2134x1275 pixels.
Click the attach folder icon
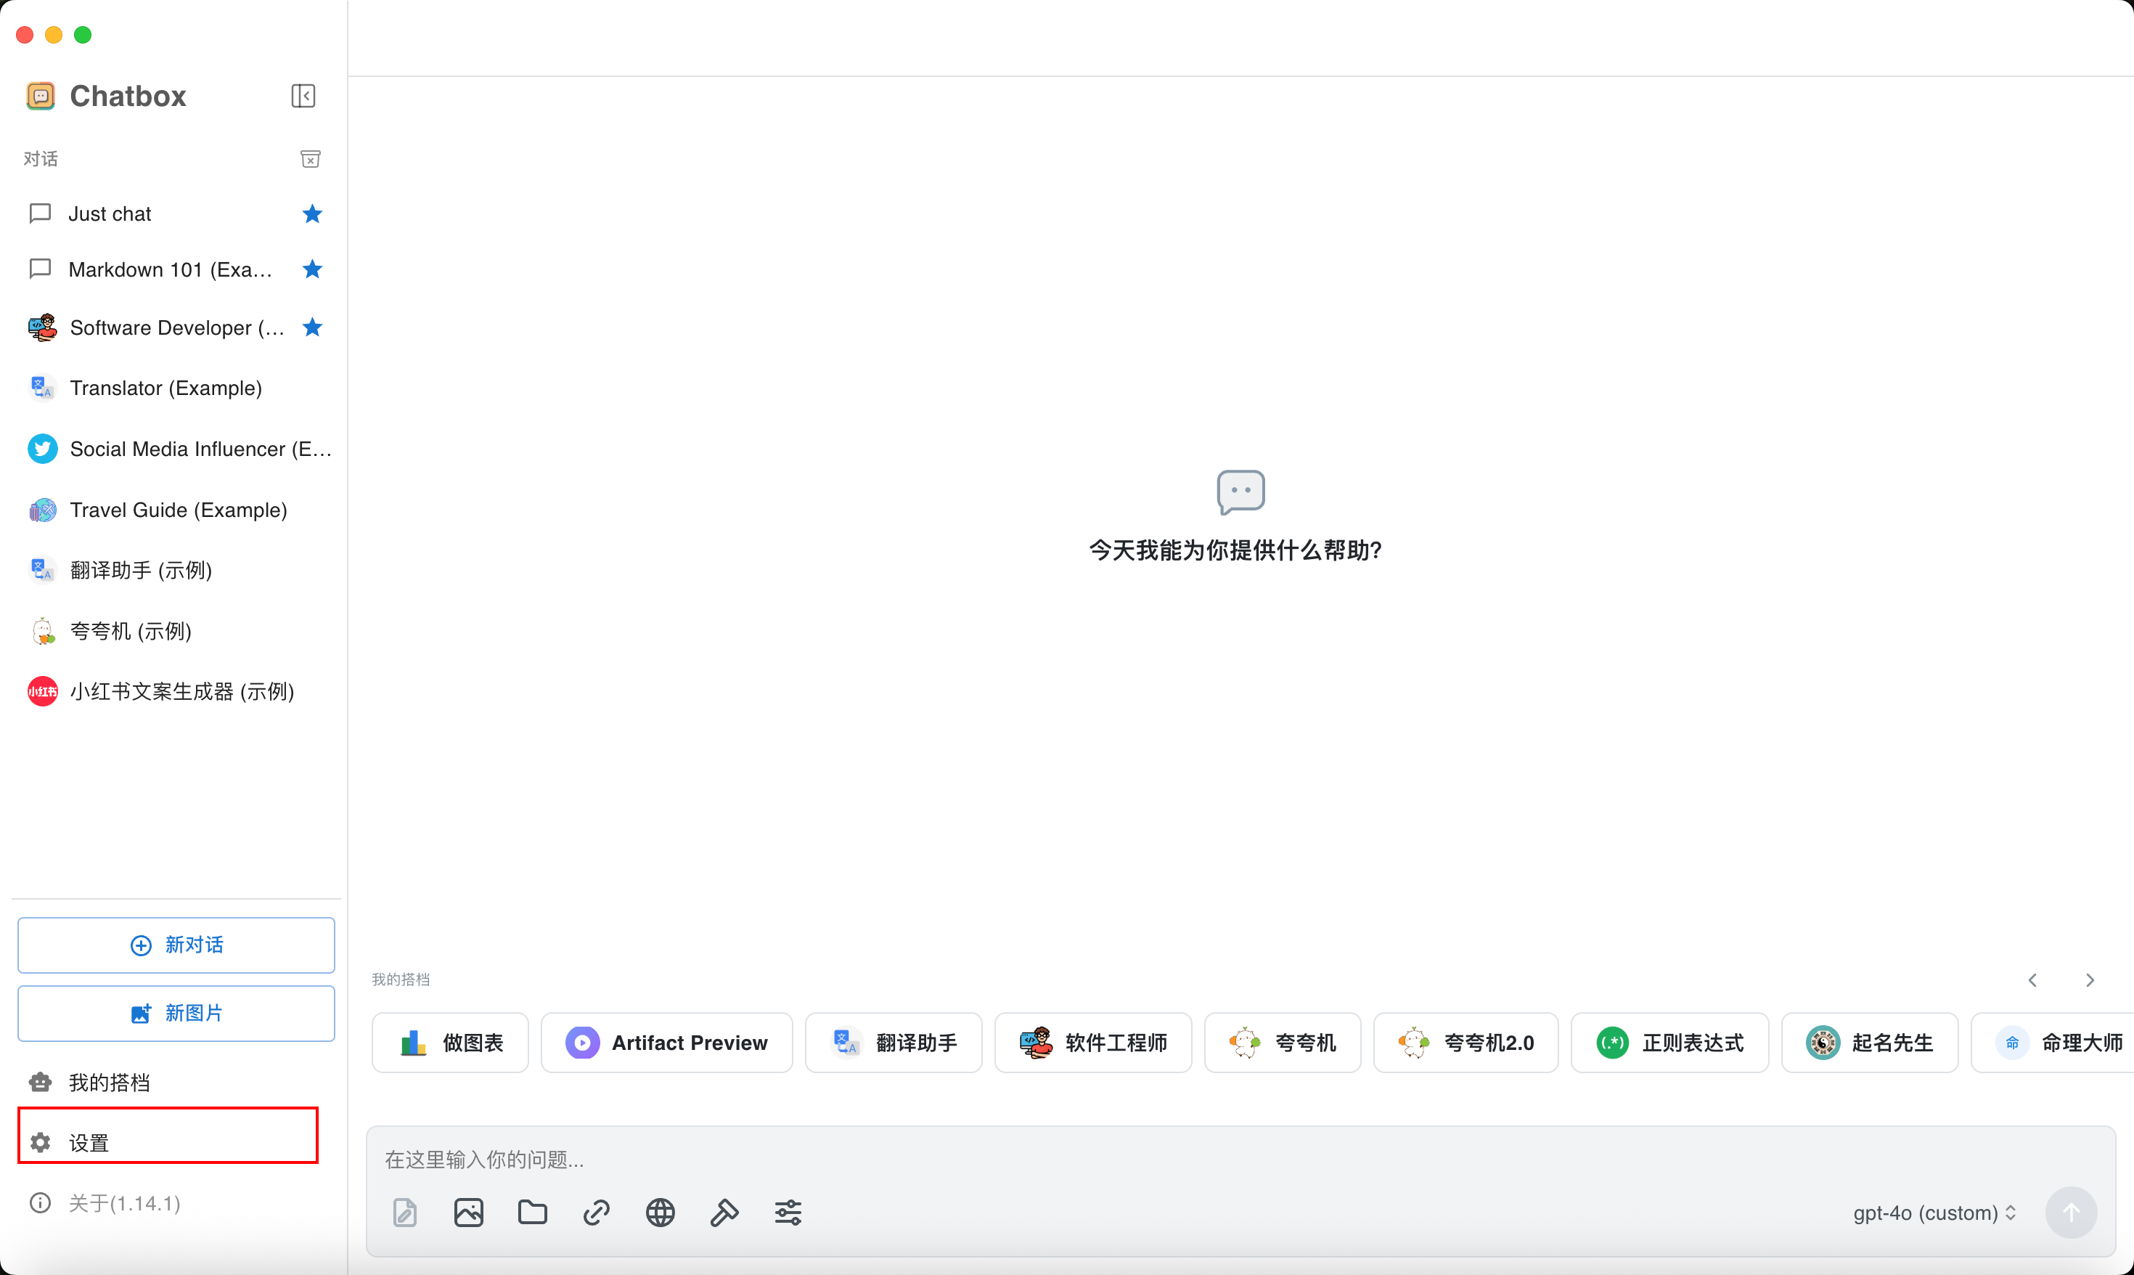533,1213
